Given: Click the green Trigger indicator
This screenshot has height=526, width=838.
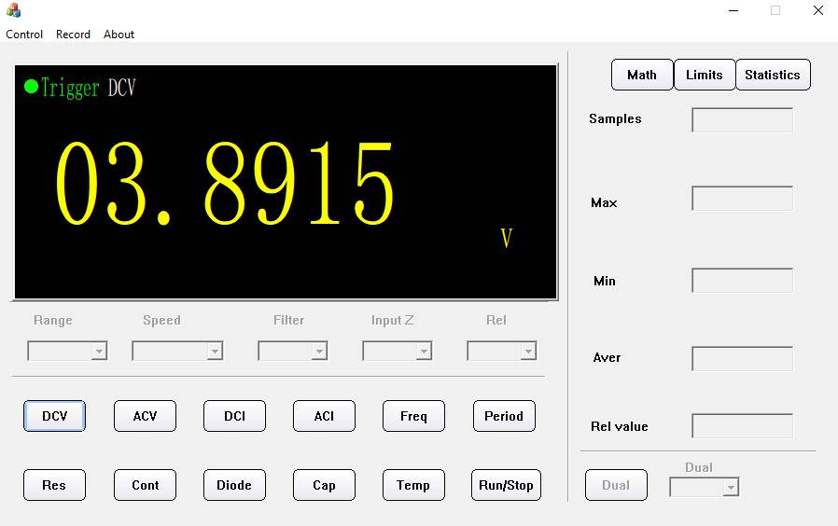Looking at the screenshot, I should pos(31,87).
